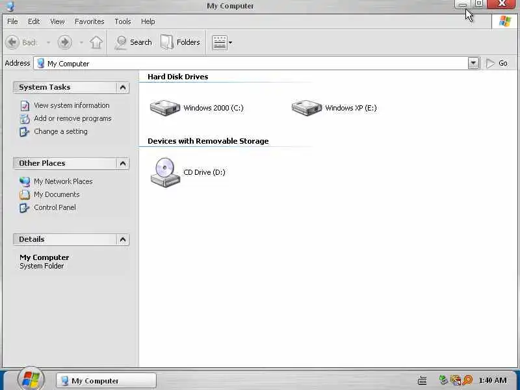The height and width of the screenshot is (390, 520).
Task: Click the orange magnifier tray icon
Action: click(x=467, y=380)
